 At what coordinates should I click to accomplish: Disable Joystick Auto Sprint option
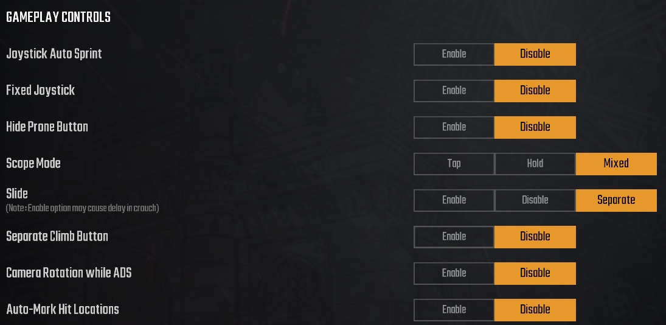tap(535, 54)
